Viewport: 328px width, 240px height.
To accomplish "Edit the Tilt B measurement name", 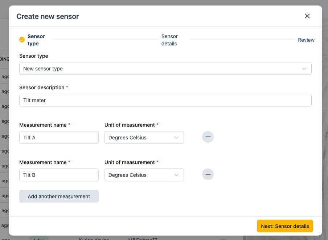I will 59,175.
